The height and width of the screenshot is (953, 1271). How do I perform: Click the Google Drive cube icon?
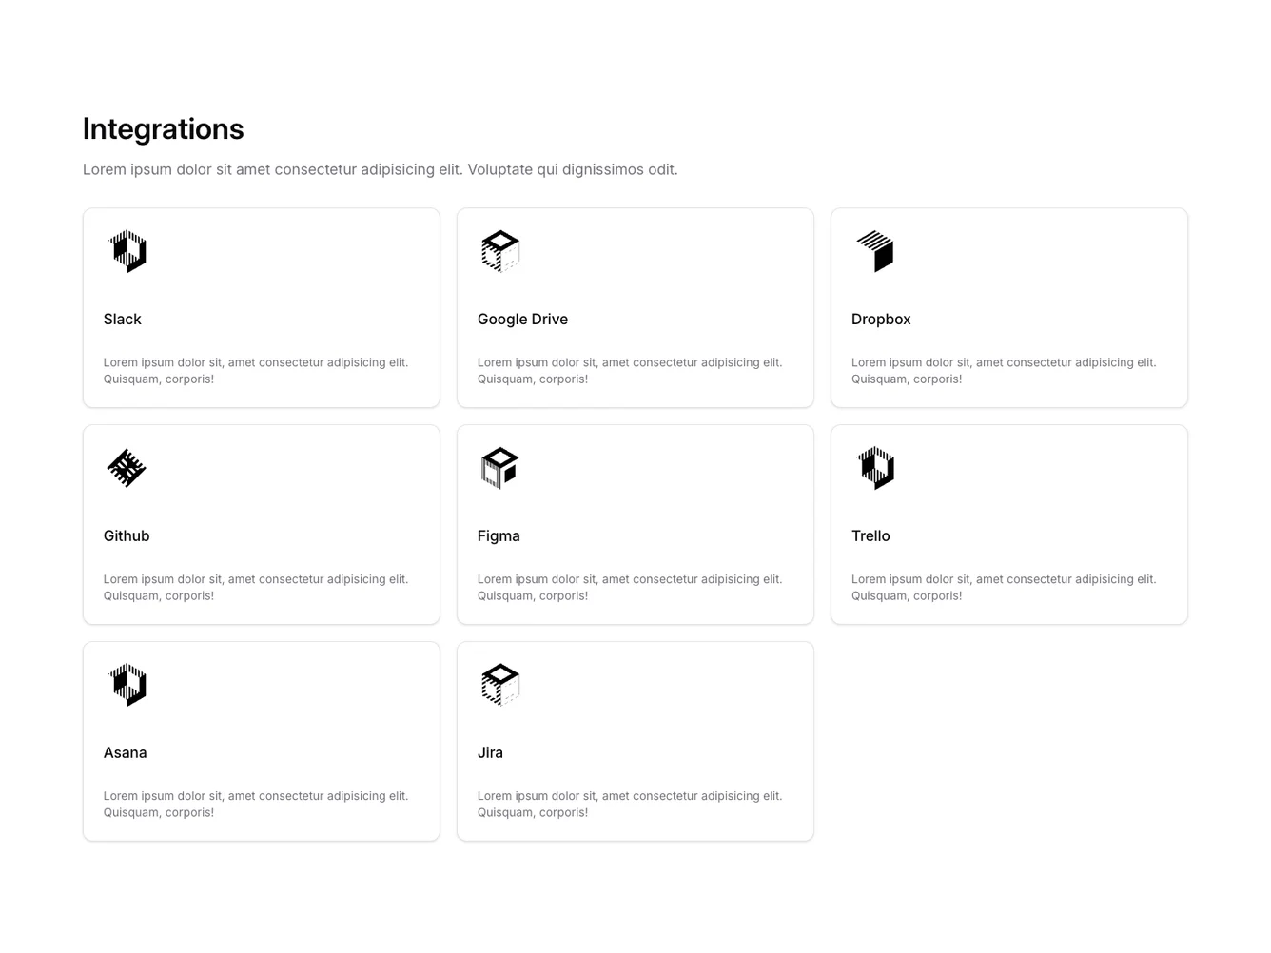click(x=500, y=251)
